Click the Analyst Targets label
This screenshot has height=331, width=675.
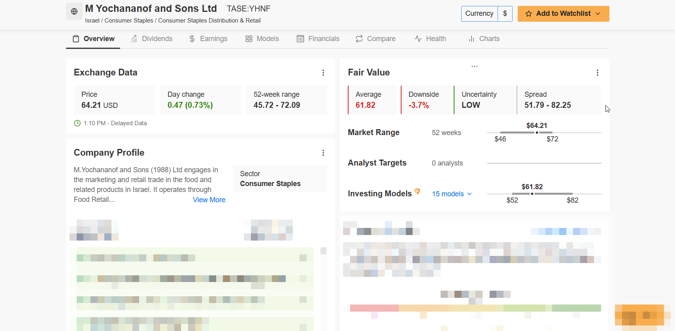377,163
